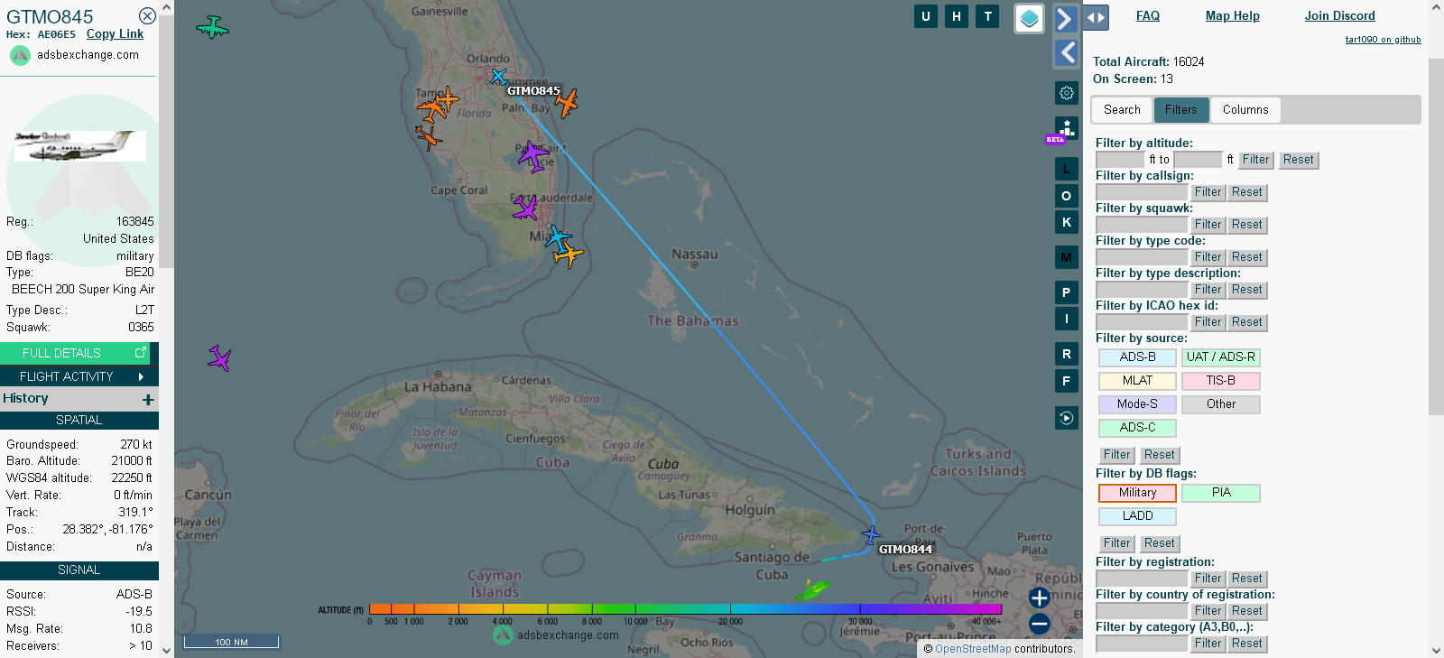Click the replay playback icon

1066,418
